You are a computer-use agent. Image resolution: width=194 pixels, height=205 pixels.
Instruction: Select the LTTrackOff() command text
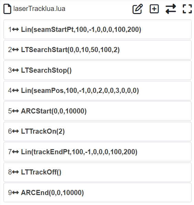coord(41,172)
